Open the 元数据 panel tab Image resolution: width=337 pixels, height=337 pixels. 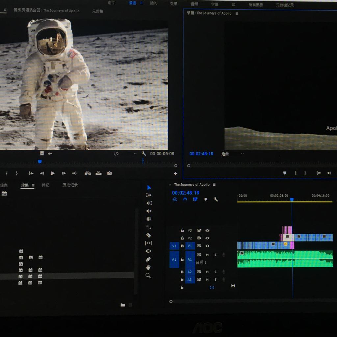click(x=98, y=11)
